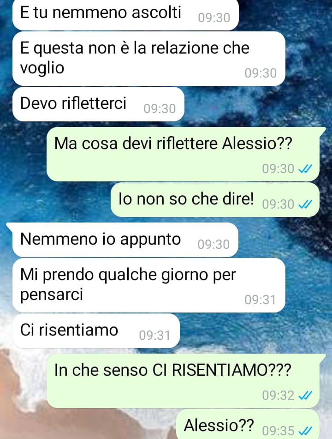This screenshot has height=439, width=332.
Task: Tap the 'E tu nemmeno ascolti' message
Action: point(125,14)
